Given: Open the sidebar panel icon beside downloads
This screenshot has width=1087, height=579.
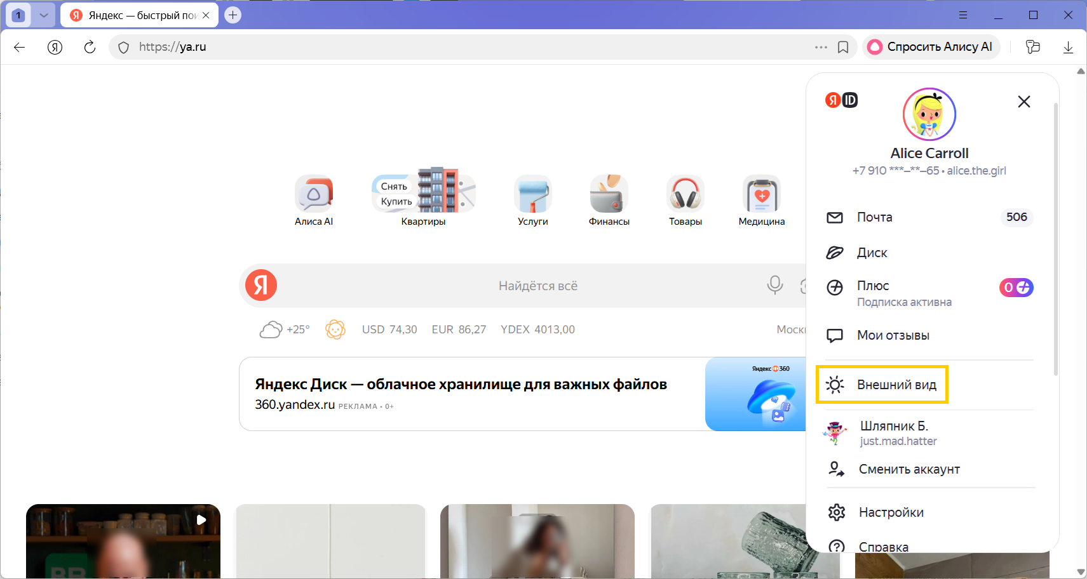Looking at the screenshot, I should tap(1033, 47).
